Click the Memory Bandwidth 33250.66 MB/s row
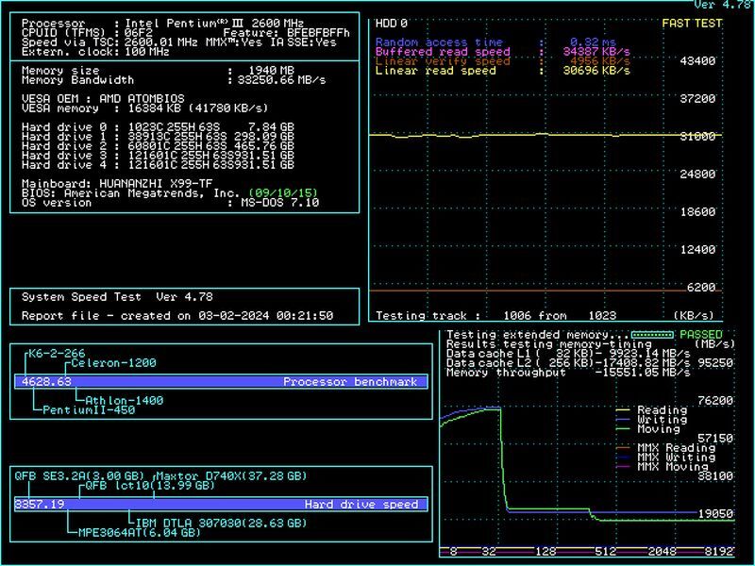The image size is (755, 566). tap(174, 80)
